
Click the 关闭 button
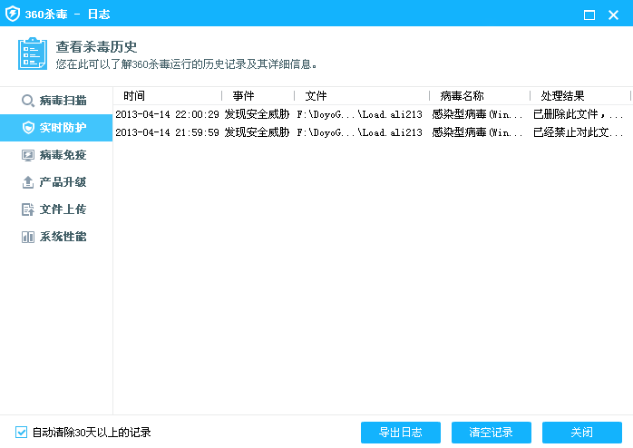click(x=581, y=433)
